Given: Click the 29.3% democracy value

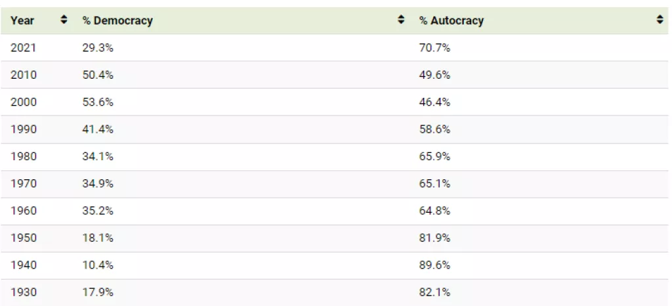Looking at the screenshot, I should (x=98, y=48).
